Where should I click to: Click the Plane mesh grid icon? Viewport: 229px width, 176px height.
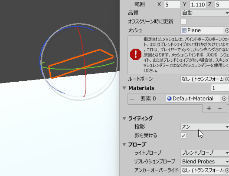[x=184, y=30]
